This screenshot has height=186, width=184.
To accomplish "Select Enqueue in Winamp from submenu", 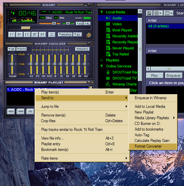I will (x=153, y=98).
